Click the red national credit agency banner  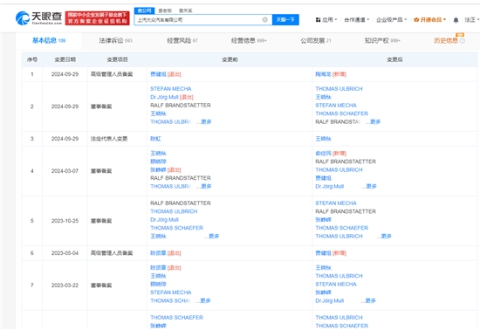tap(98, 18)
